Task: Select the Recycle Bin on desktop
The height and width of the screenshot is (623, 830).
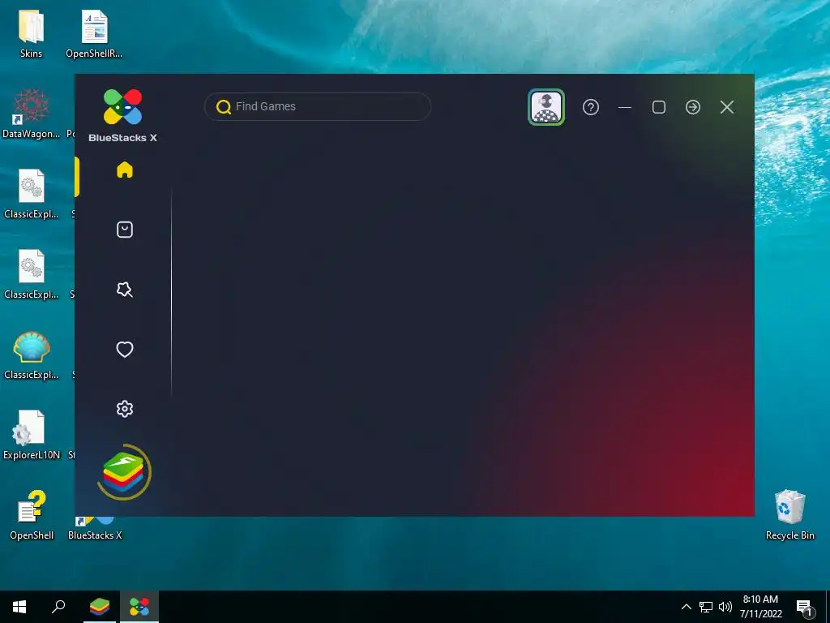Action: coord(789,515)
